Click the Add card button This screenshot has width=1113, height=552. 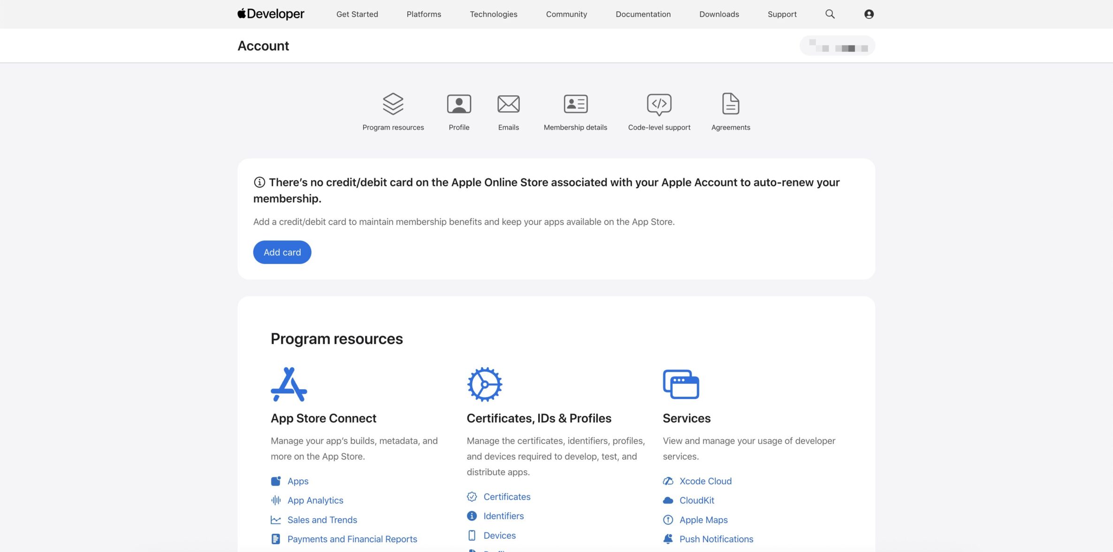pyautogui.click(x=282, y=252)
